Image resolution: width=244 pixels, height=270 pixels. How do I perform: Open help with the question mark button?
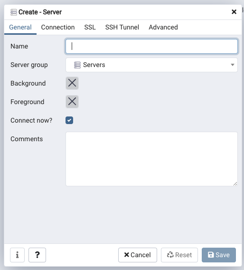click(37, 255)
